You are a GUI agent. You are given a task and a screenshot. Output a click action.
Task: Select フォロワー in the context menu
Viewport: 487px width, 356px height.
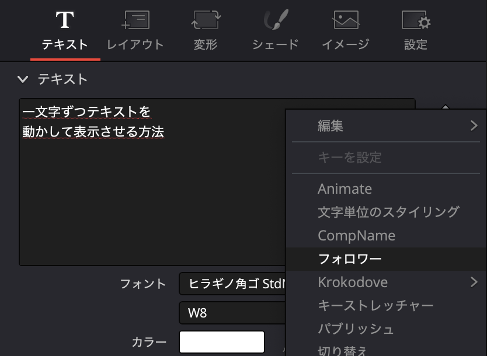coord(386,259)
